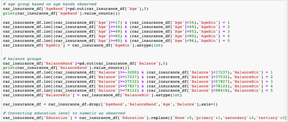Click the line assigning AgeBin = 4
This screenshot has width=288, height=122.
coord(116,36)
